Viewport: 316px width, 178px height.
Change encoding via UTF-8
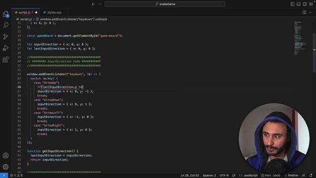pos(224,176)
